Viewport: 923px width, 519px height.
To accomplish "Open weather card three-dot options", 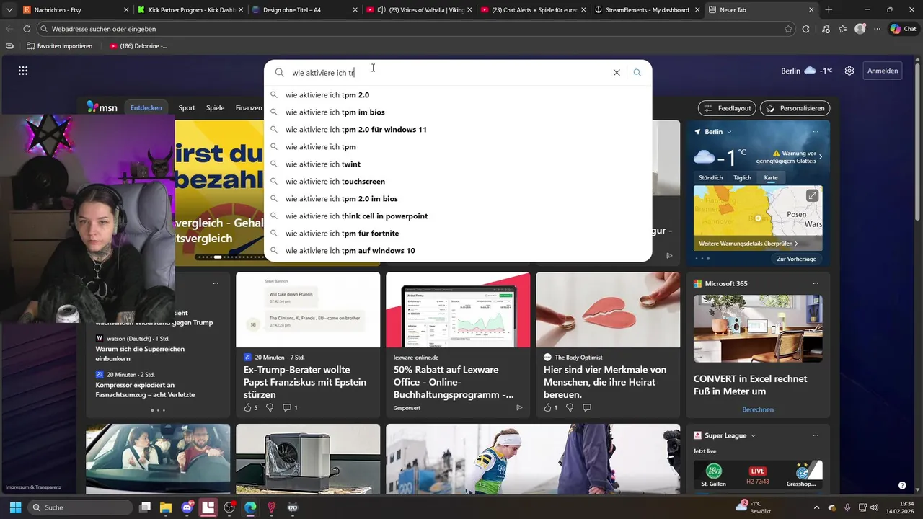I will (x=816, y=132).
